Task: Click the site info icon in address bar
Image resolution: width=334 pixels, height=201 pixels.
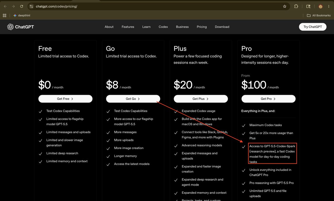Action: [x=31, y=6]
